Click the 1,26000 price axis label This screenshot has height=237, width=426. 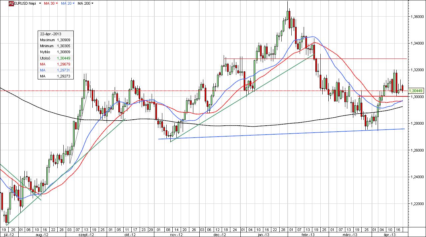417,150
